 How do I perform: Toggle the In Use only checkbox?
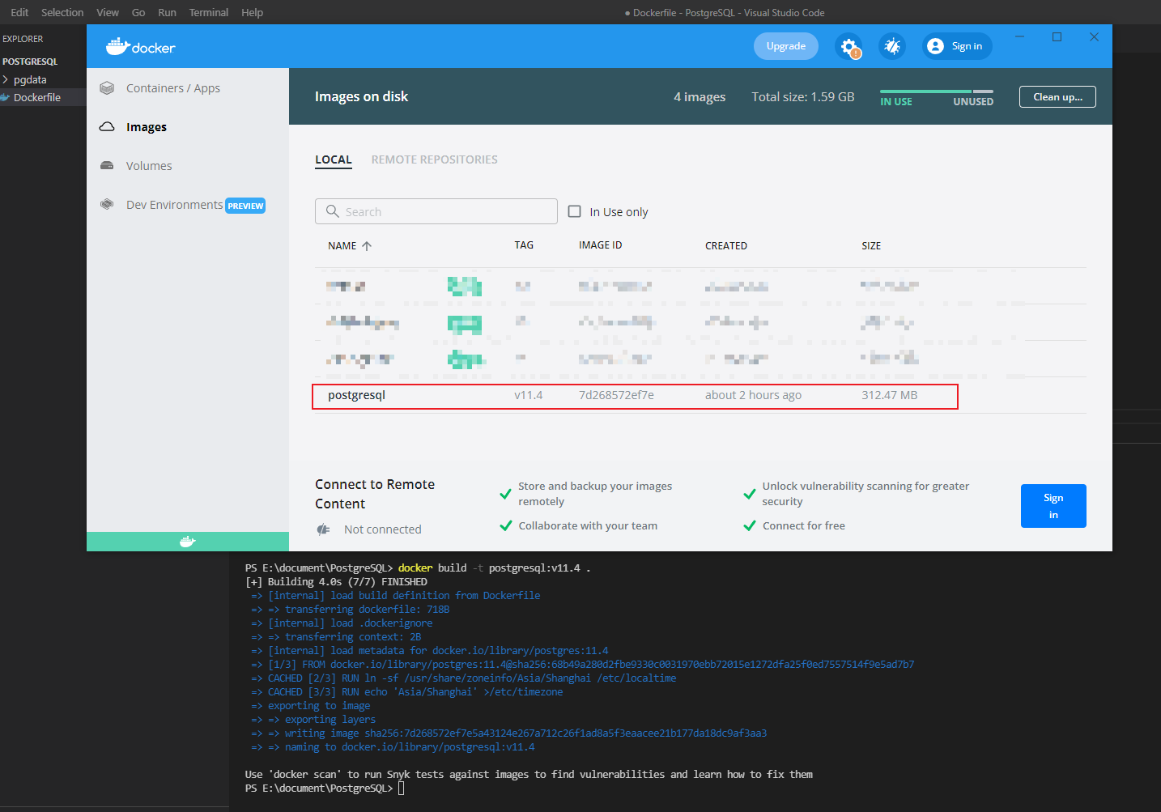click(575, 211)
